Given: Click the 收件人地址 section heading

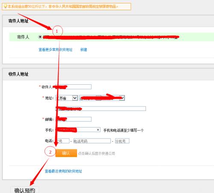Looking at the screenshot, I should click(x=18, y=74).
